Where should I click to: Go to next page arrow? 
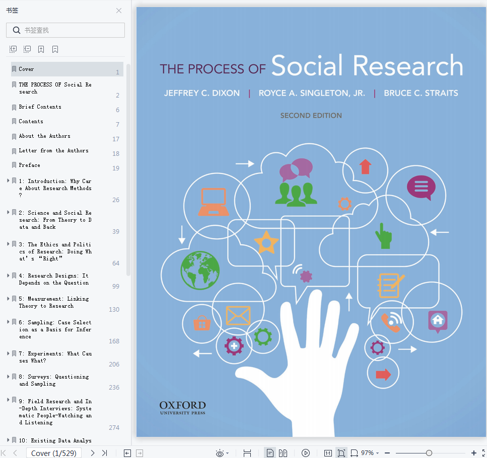click(x=92, y=453)
